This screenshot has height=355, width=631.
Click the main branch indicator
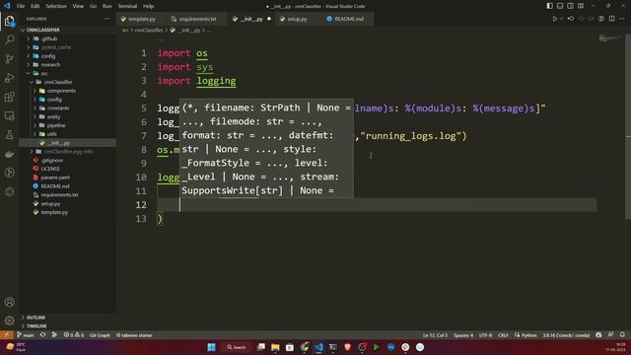coord(26,335)
